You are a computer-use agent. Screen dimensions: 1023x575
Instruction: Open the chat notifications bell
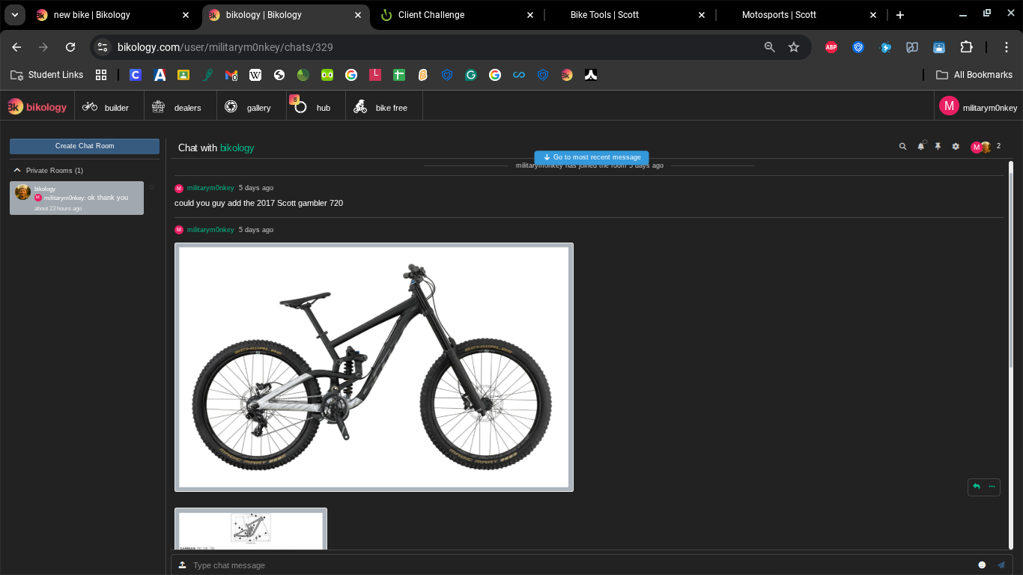(920, 146)
